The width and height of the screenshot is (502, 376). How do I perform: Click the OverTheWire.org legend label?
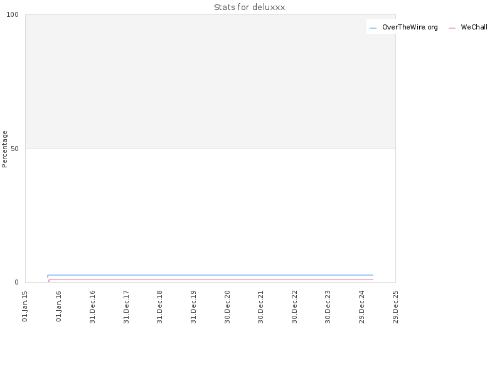click(x=410, y=27)
